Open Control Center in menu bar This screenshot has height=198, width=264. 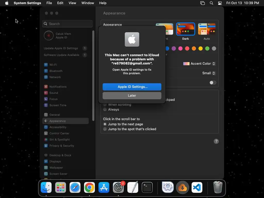(x=220, y=3)
